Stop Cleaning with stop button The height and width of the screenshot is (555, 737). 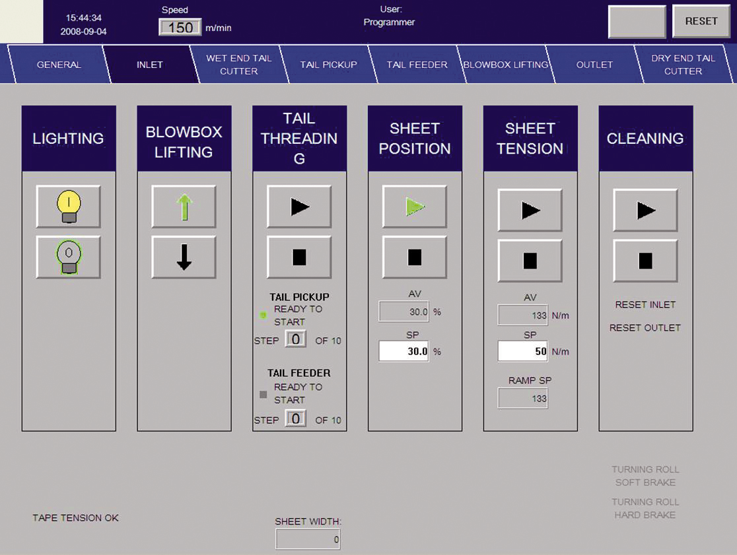[x=645, y=261]
